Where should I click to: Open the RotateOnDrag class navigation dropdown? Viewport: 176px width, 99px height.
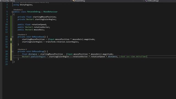(x=108, y=1)
